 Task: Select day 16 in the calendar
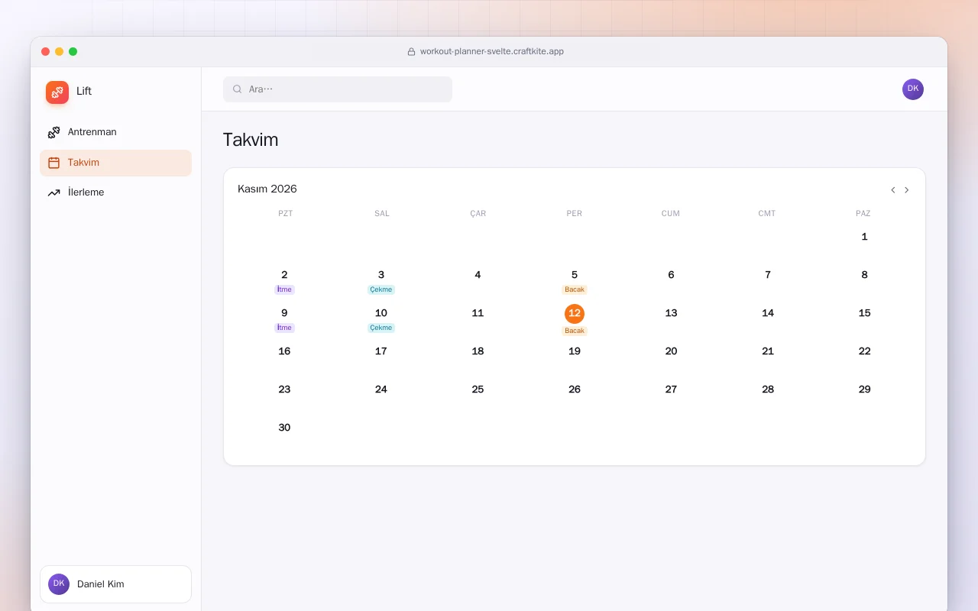point(284,351)
